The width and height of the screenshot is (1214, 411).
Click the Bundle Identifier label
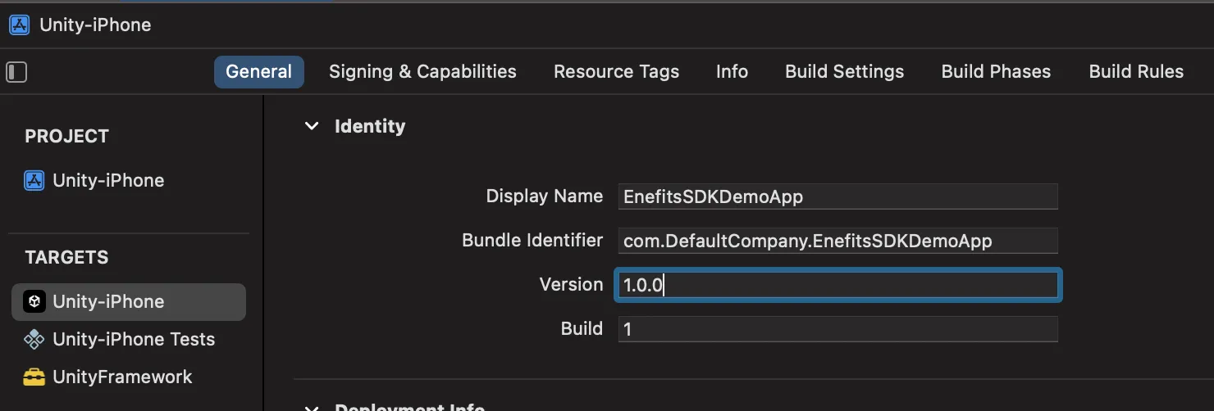532,241
